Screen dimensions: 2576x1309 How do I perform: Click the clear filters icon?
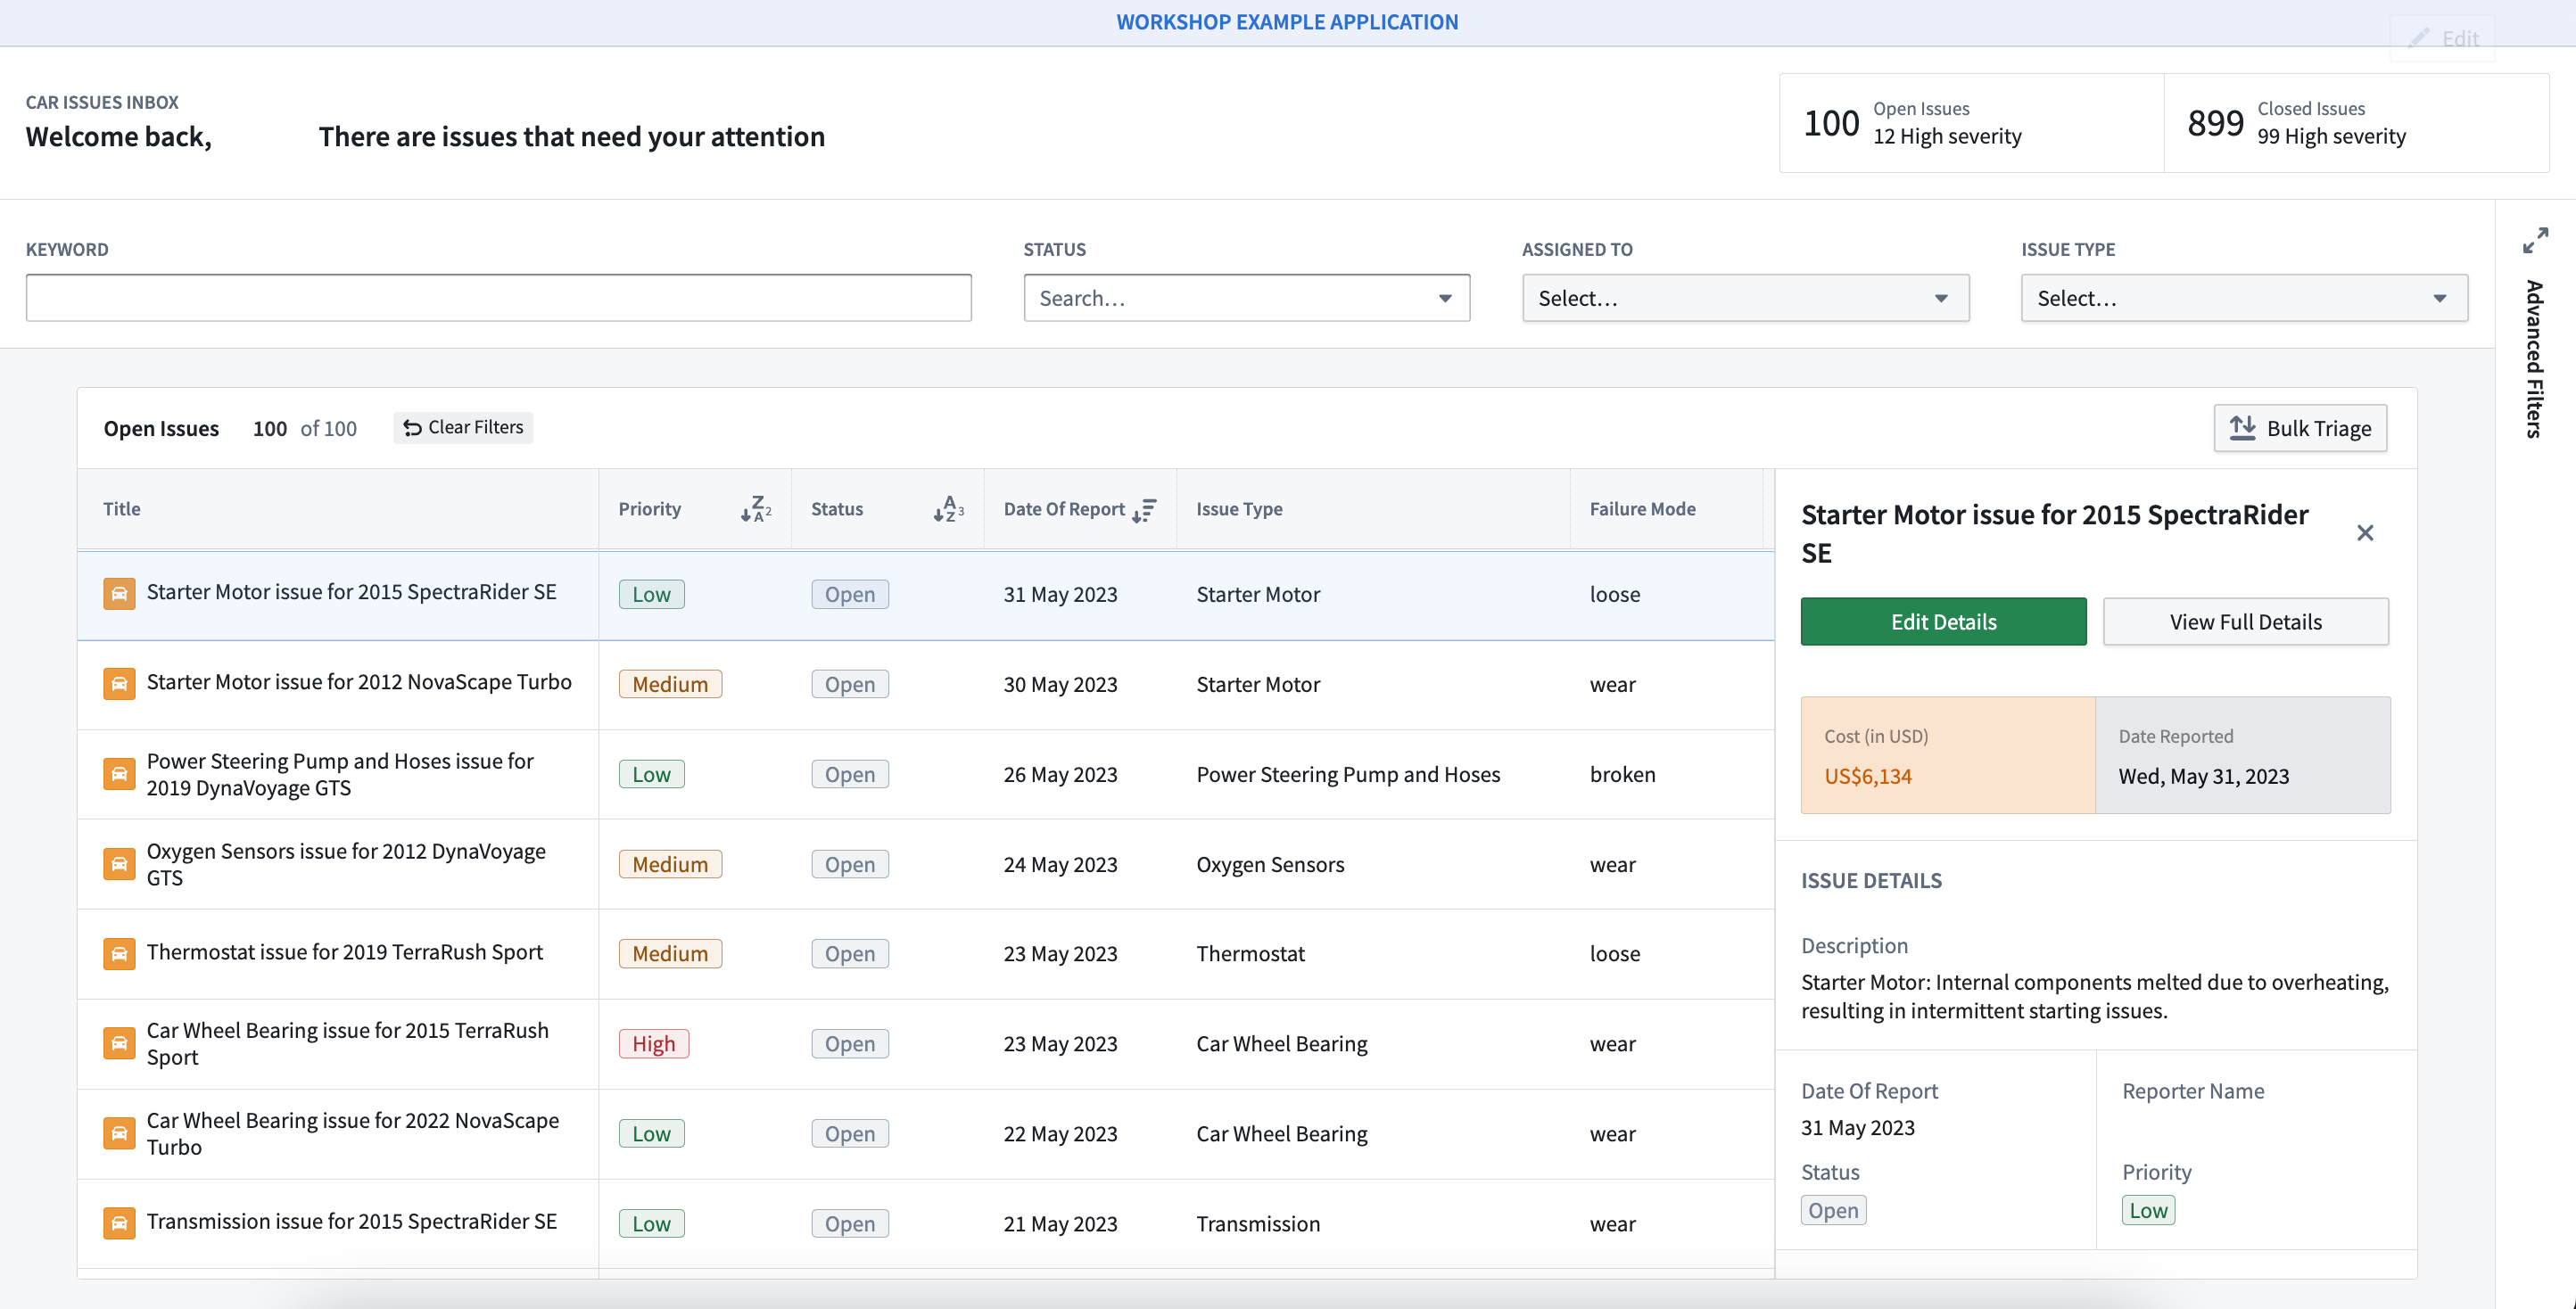410,425
